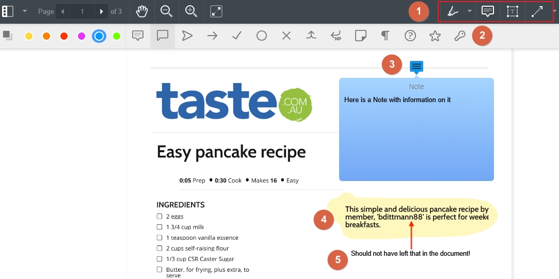Select the ink drawing tool

coord(453,11)
